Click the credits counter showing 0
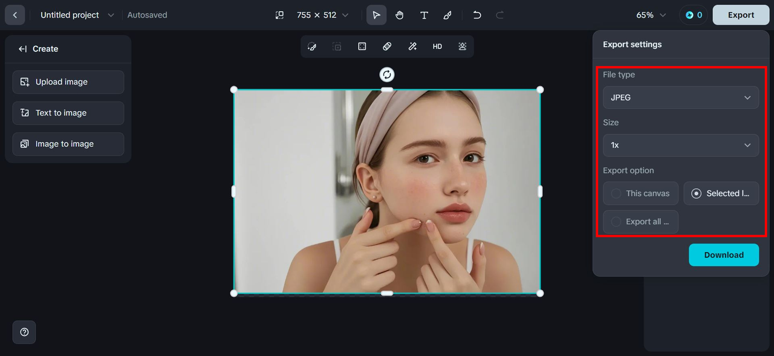774x356 pixels. tap(694, 15)
